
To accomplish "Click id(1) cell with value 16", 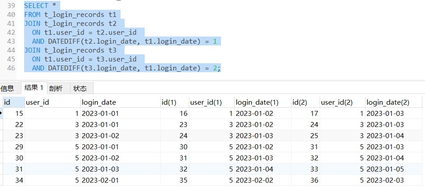I will [175, 113].
